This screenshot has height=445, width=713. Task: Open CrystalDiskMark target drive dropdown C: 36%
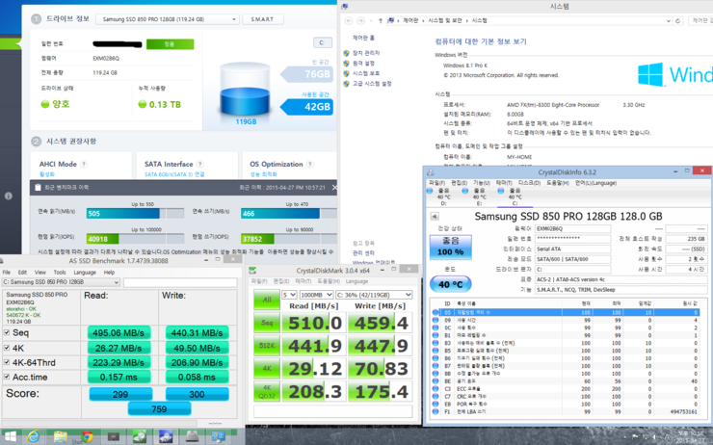pyautogui.click(x=374, y=295)
